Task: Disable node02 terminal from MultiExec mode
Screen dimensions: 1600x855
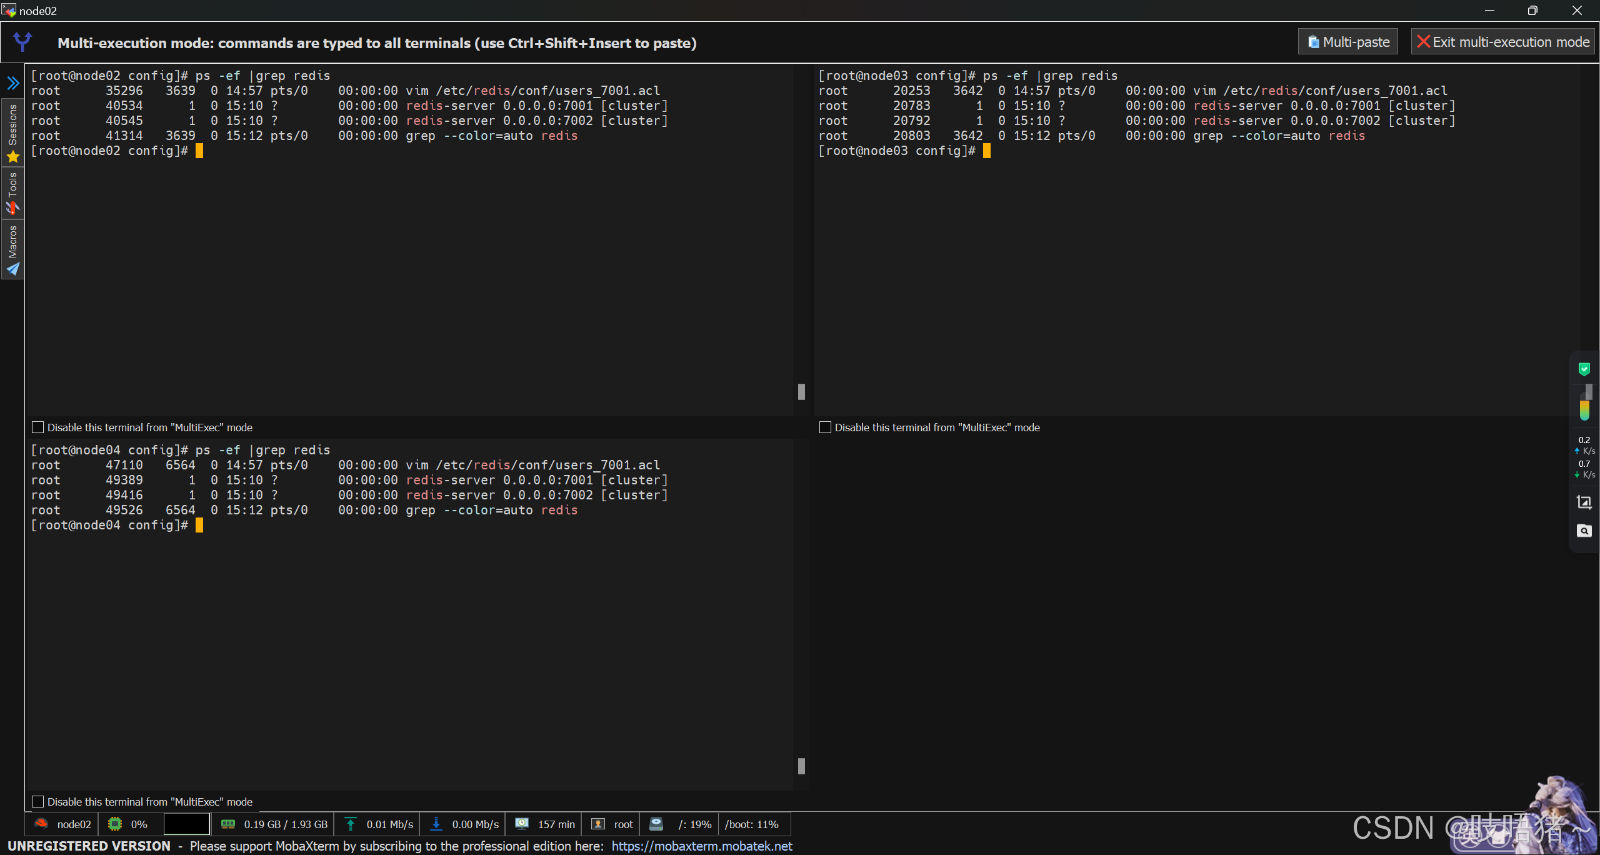Action: 38,427
